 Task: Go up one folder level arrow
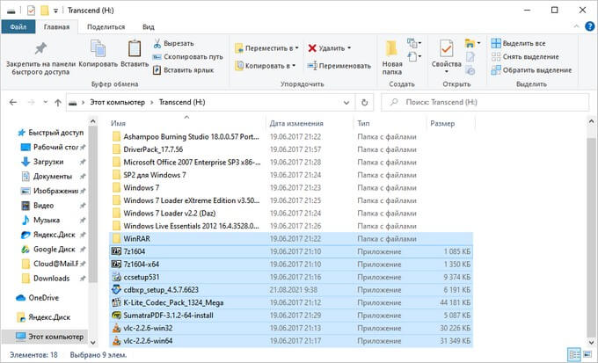[58, 102]
